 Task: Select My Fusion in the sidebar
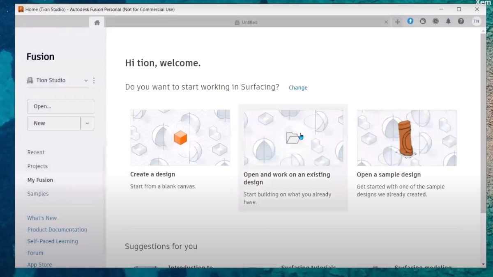tap(40, 180)
